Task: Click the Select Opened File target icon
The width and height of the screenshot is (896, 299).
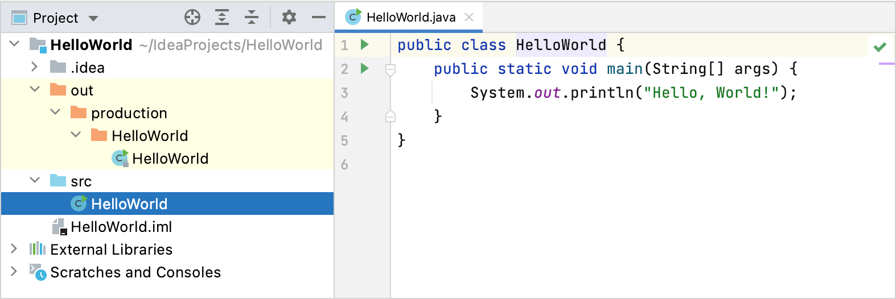Action: [192, 18]
